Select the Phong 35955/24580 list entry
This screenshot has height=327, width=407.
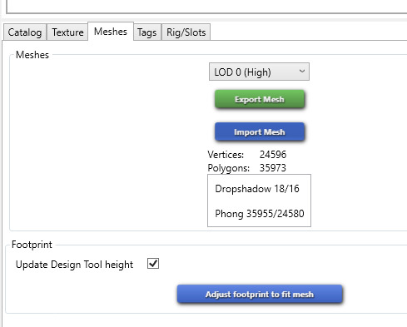[260, 214]
